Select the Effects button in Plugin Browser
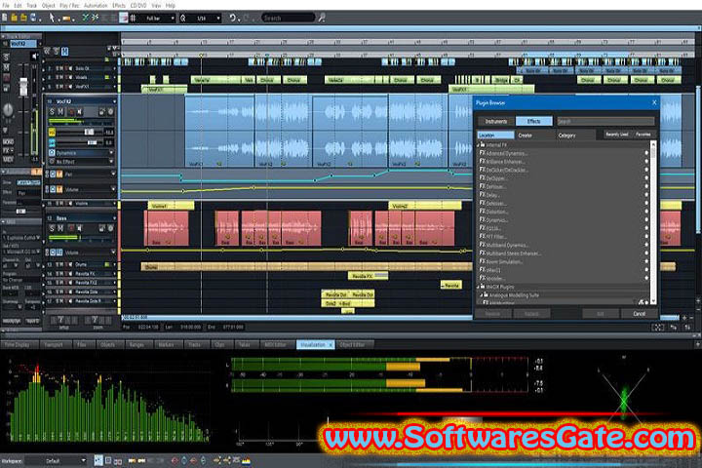The image size is (702, 468). tap(533, 121)
